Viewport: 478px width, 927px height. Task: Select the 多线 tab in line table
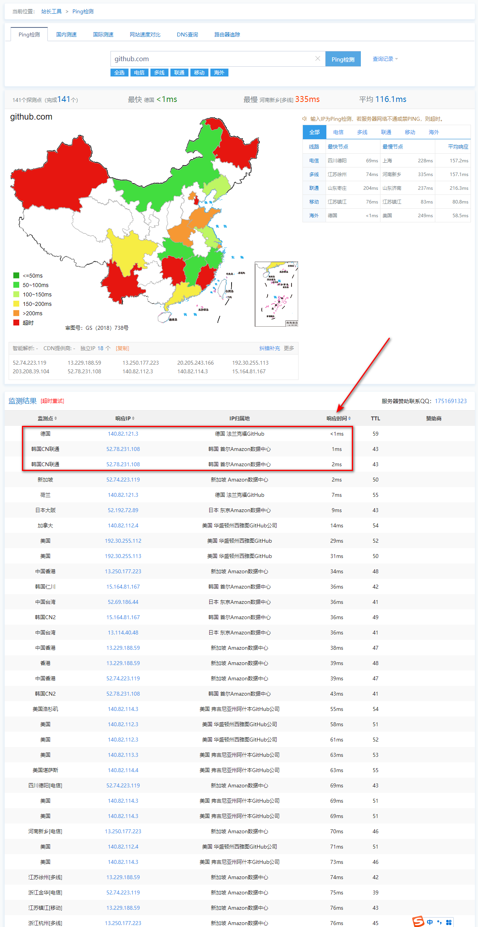coord(362,132)
